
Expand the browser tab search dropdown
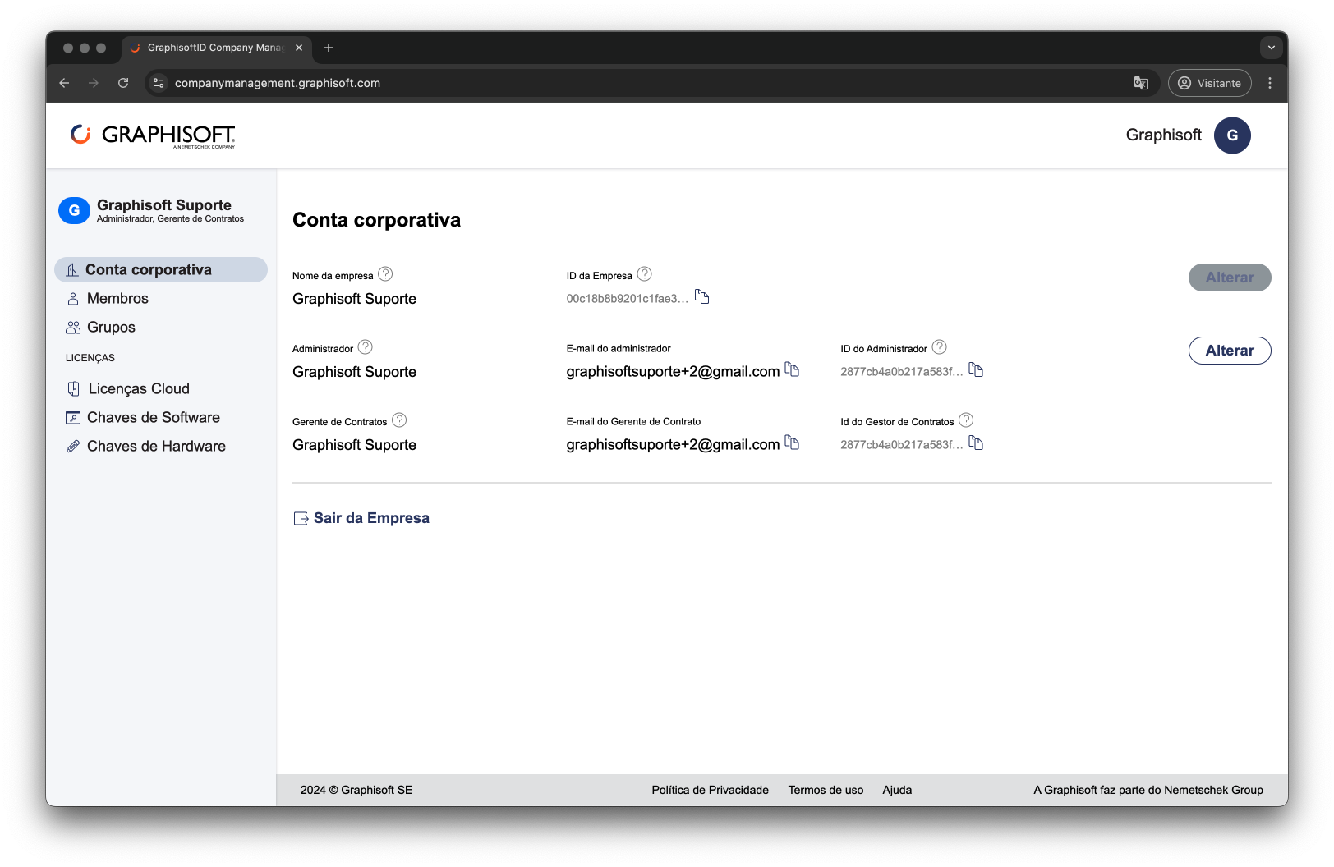[x=1271, y=48]
